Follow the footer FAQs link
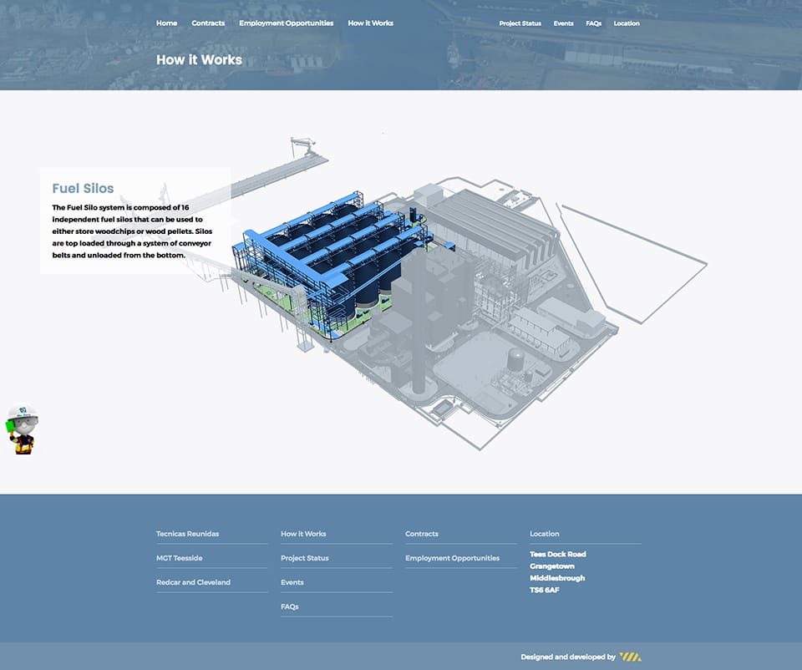 click(290, 607)
